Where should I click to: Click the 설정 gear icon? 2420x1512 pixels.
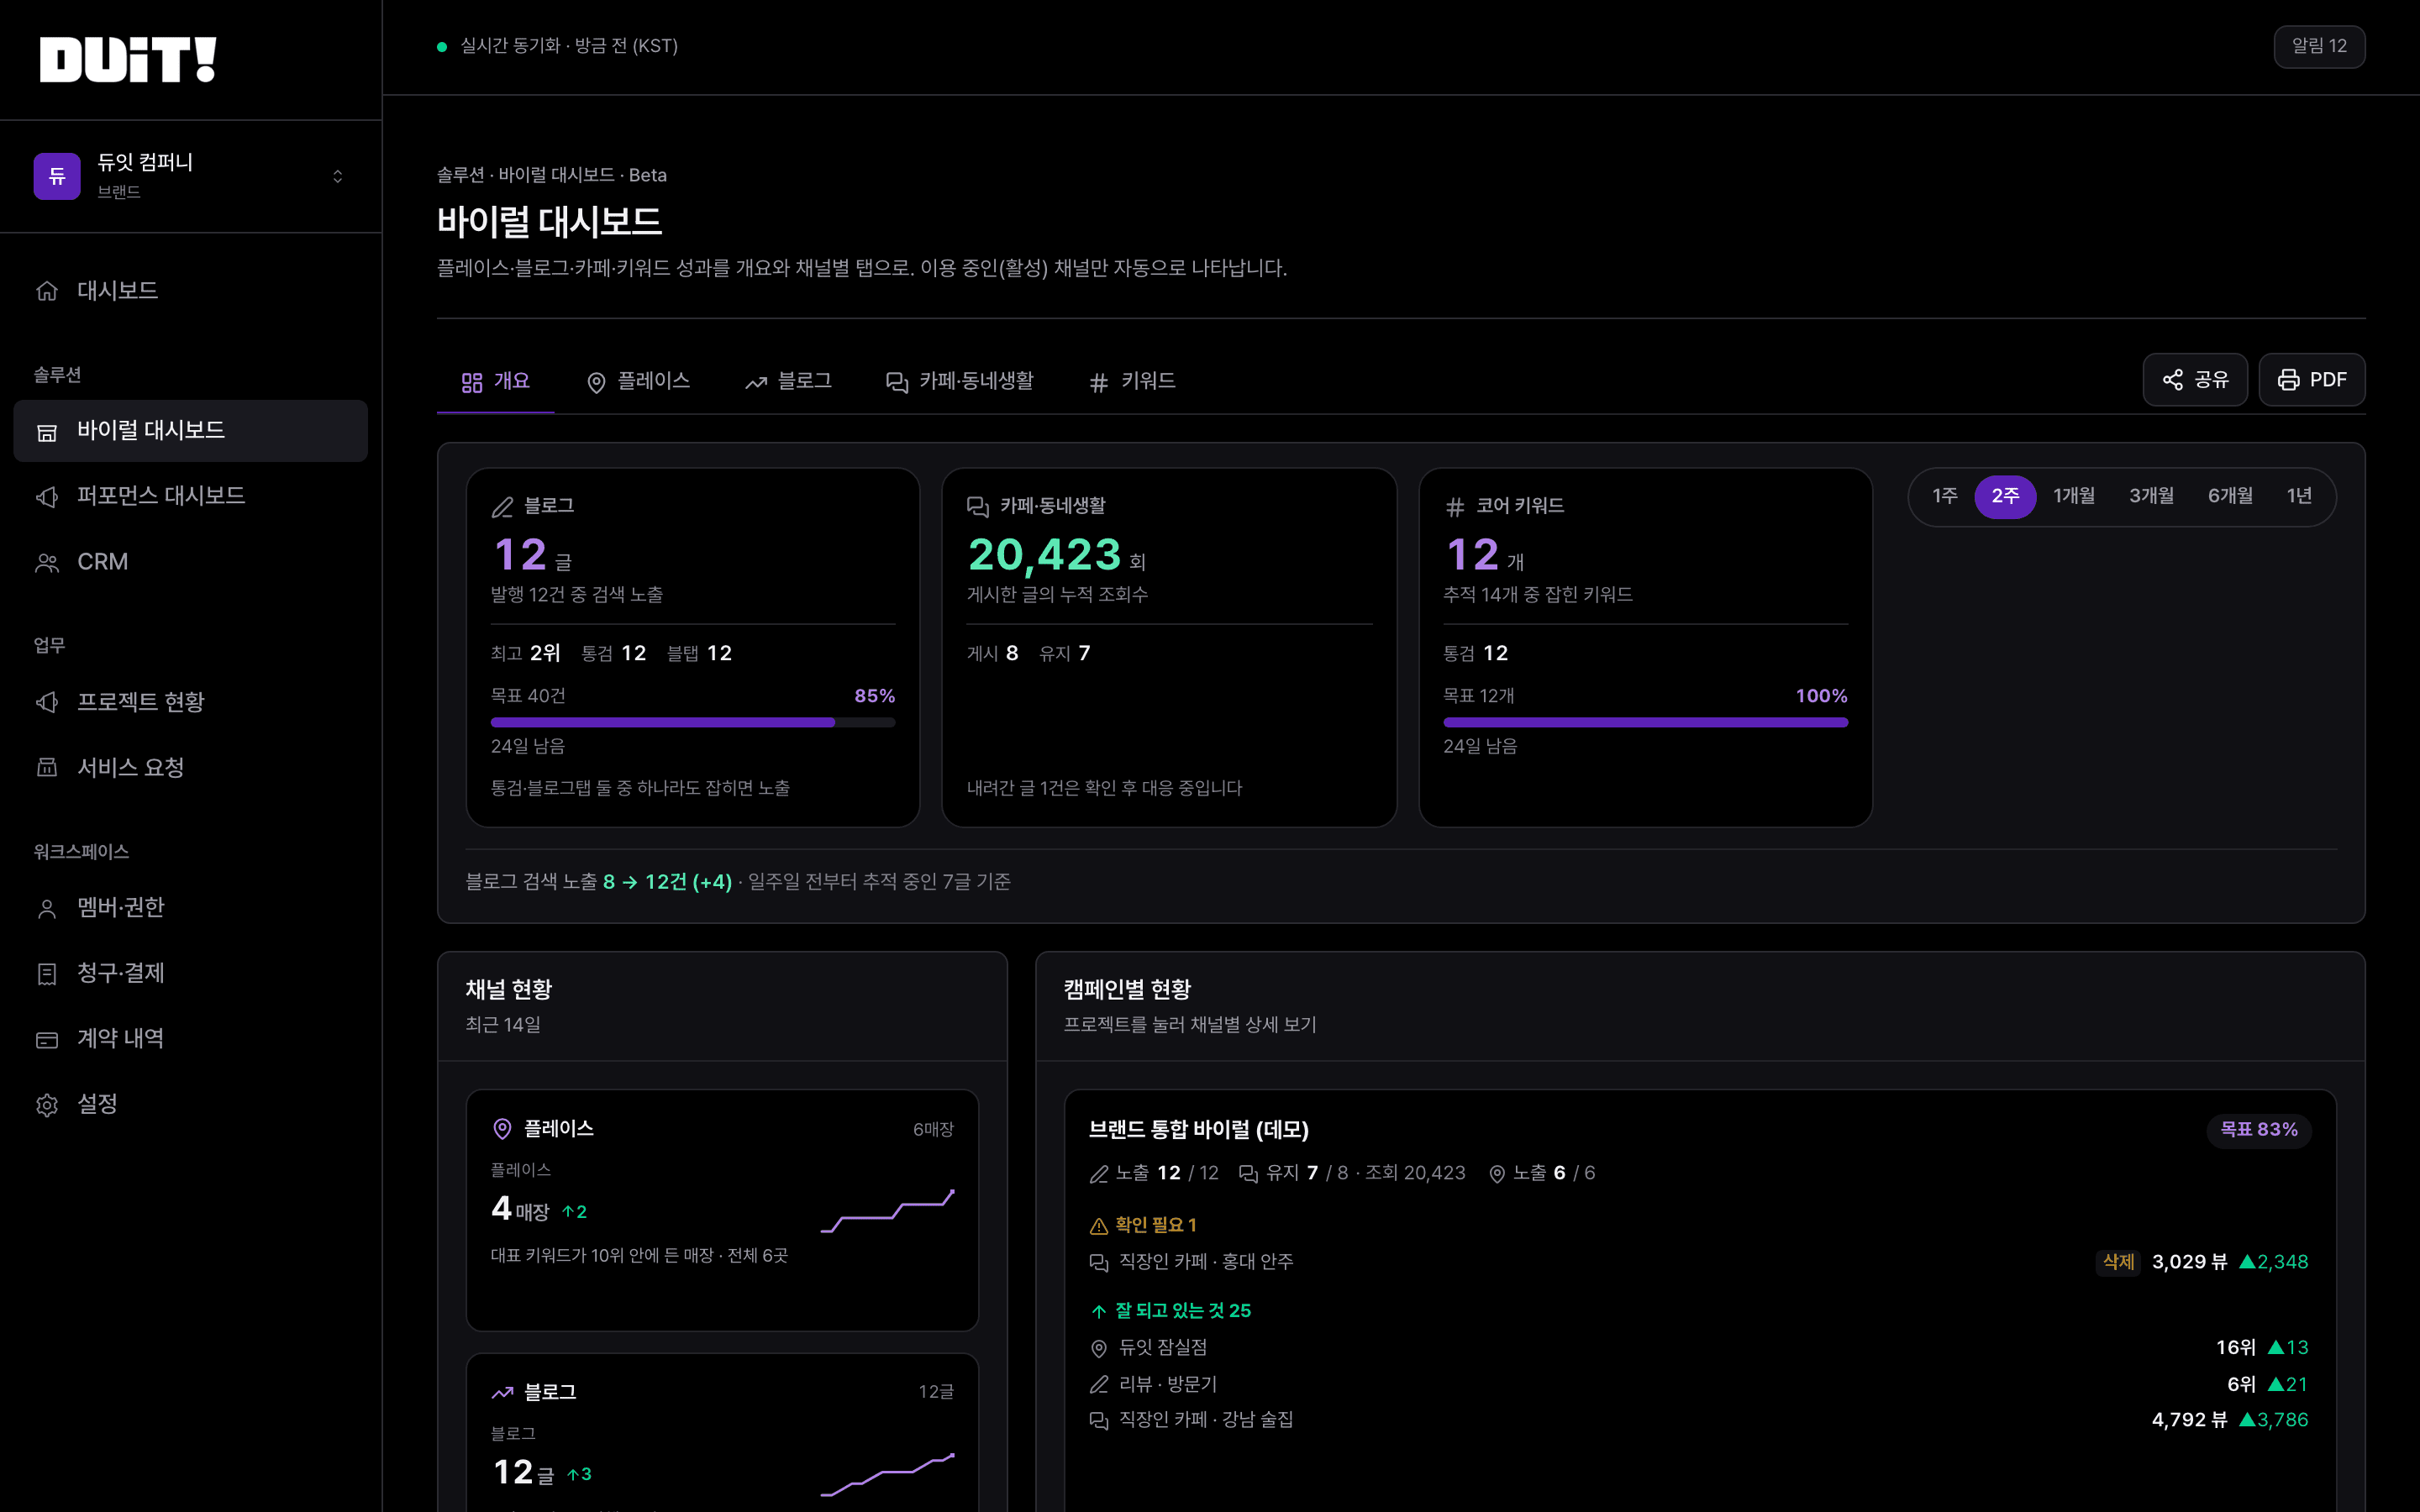(x=47, y=1104)
